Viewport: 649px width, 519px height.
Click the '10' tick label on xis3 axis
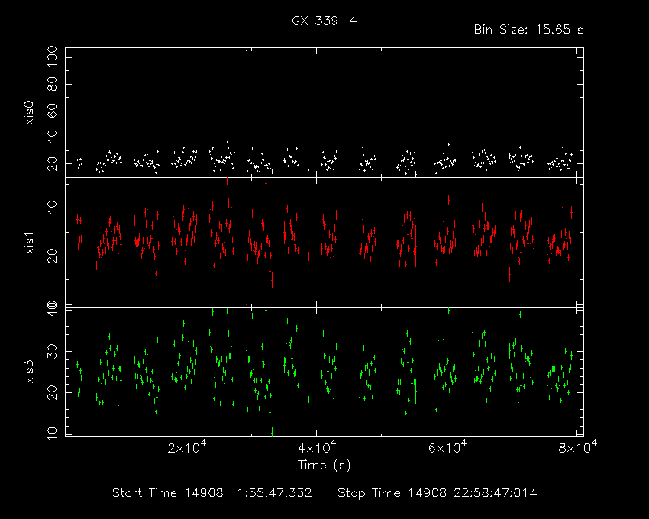52,434
